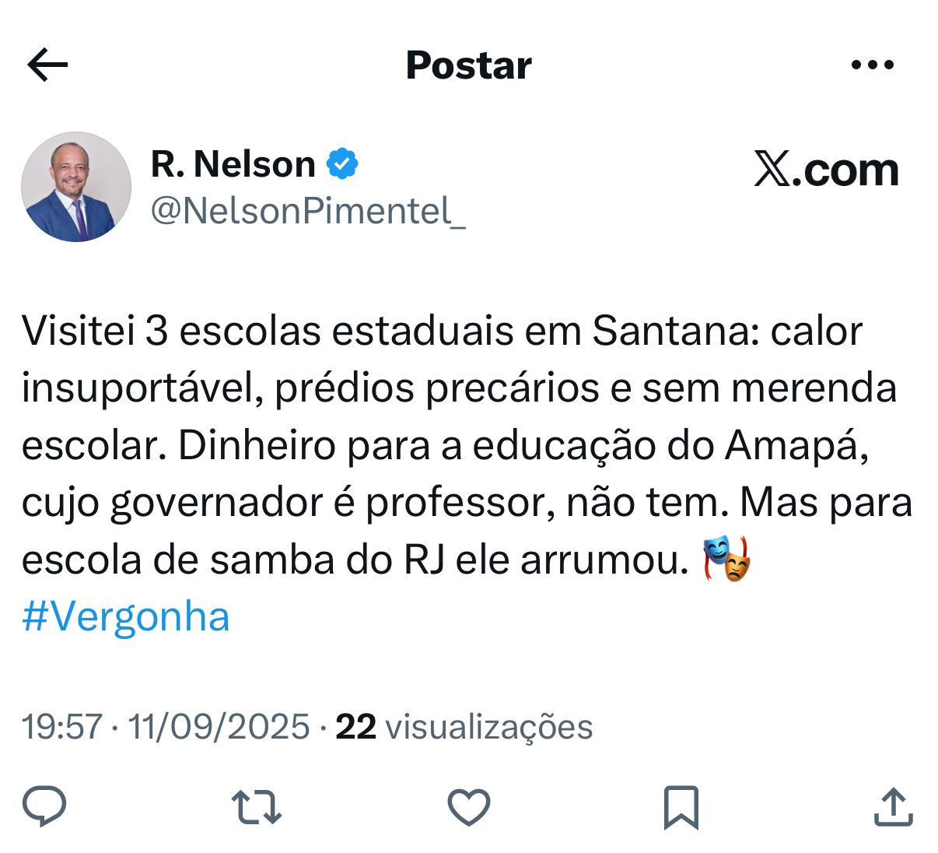
Task: Share the post via the upload icon
Action: [893, 807]
